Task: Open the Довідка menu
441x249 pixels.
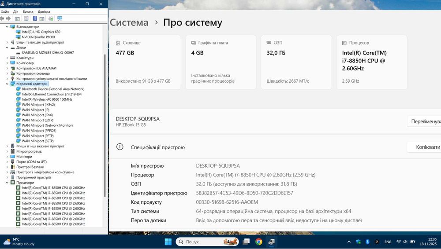Action: tap(44, 11)
